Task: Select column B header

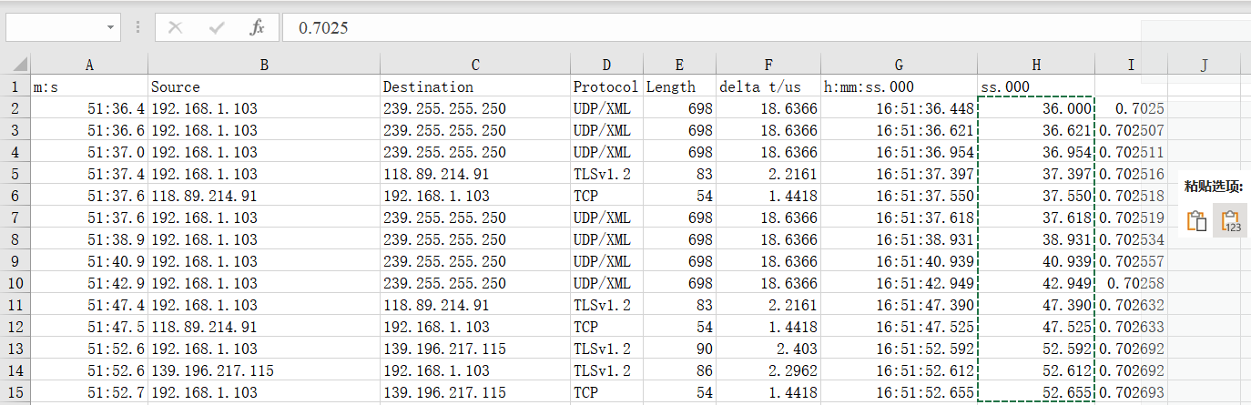Action: coord(264,65)
